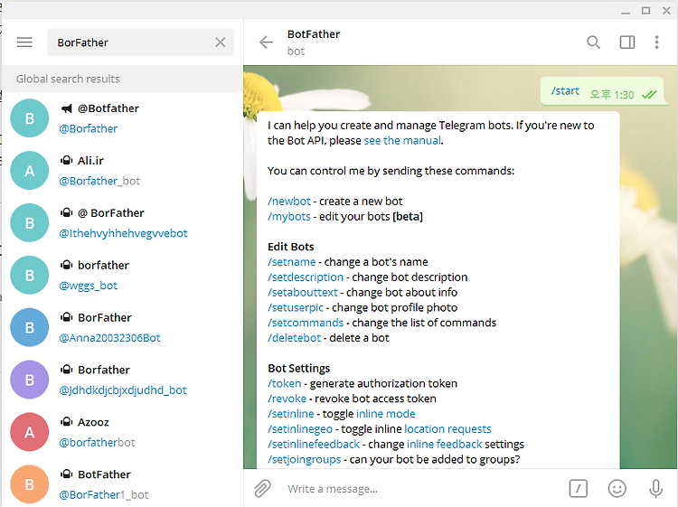
Task: Click the /mybots command
Action: [x=289, y=216]
